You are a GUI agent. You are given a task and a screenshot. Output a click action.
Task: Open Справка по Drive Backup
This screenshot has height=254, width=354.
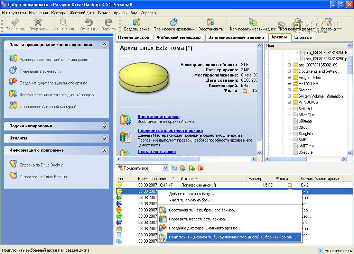tap(41, 165)
